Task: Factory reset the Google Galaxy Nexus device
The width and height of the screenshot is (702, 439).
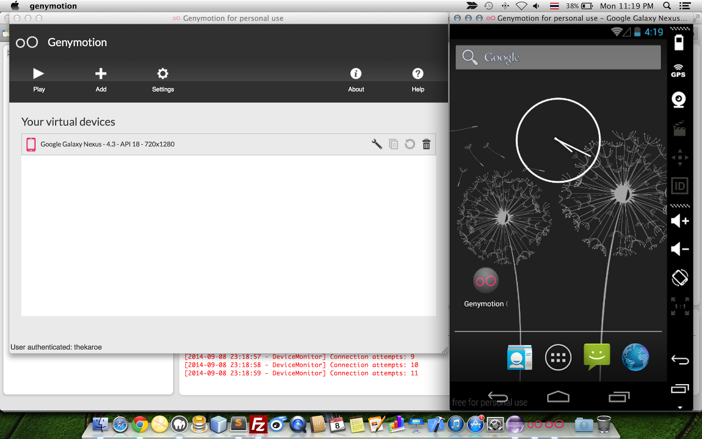Action: [x=410, y=144]
